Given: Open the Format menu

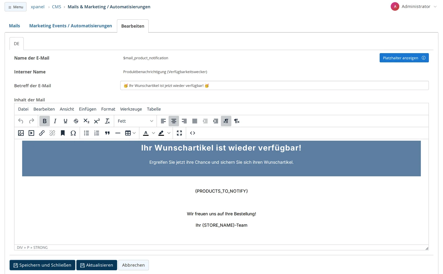Looking at the screenshot, I should [108, 109].
